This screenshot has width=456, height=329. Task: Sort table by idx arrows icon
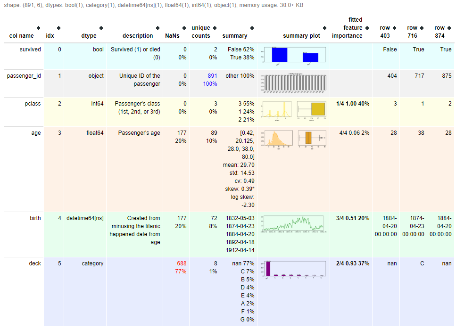coord(59,28)
